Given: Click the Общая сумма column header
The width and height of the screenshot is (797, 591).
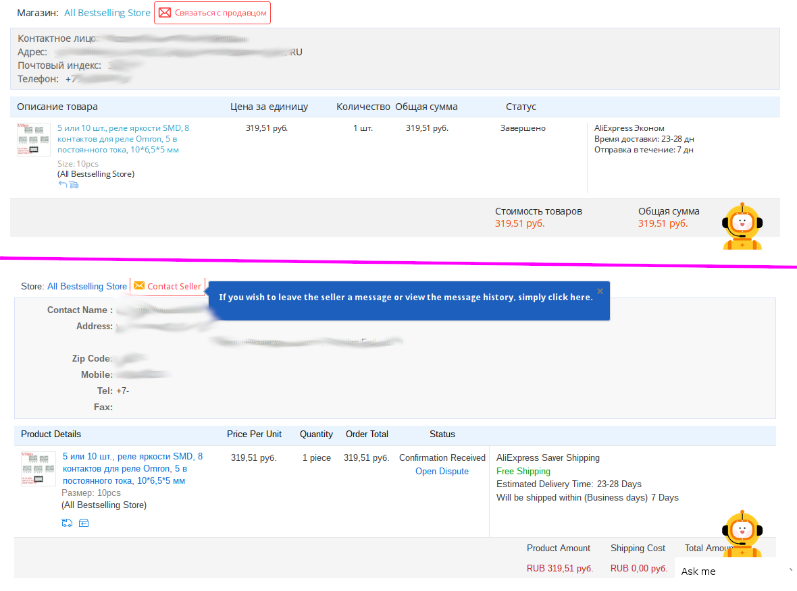Looking at the screenshot, I should (426, 107).
